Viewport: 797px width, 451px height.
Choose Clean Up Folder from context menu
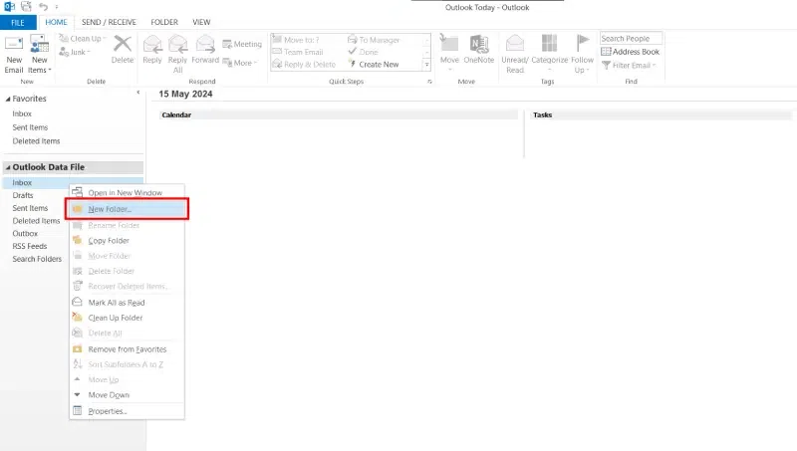(128, 318)
